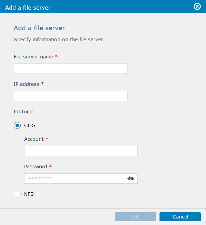Viewport: 206px width, 225px height.
Task: Confirm with the OK button
Action: point(135,217)
